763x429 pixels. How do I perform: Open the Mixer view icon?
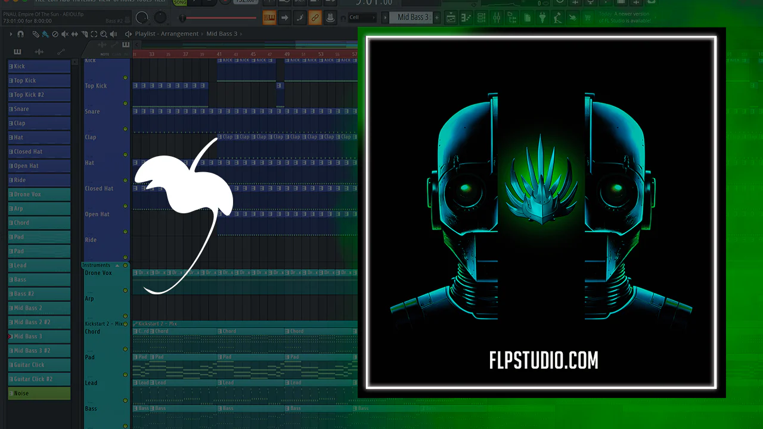(497, 18)
